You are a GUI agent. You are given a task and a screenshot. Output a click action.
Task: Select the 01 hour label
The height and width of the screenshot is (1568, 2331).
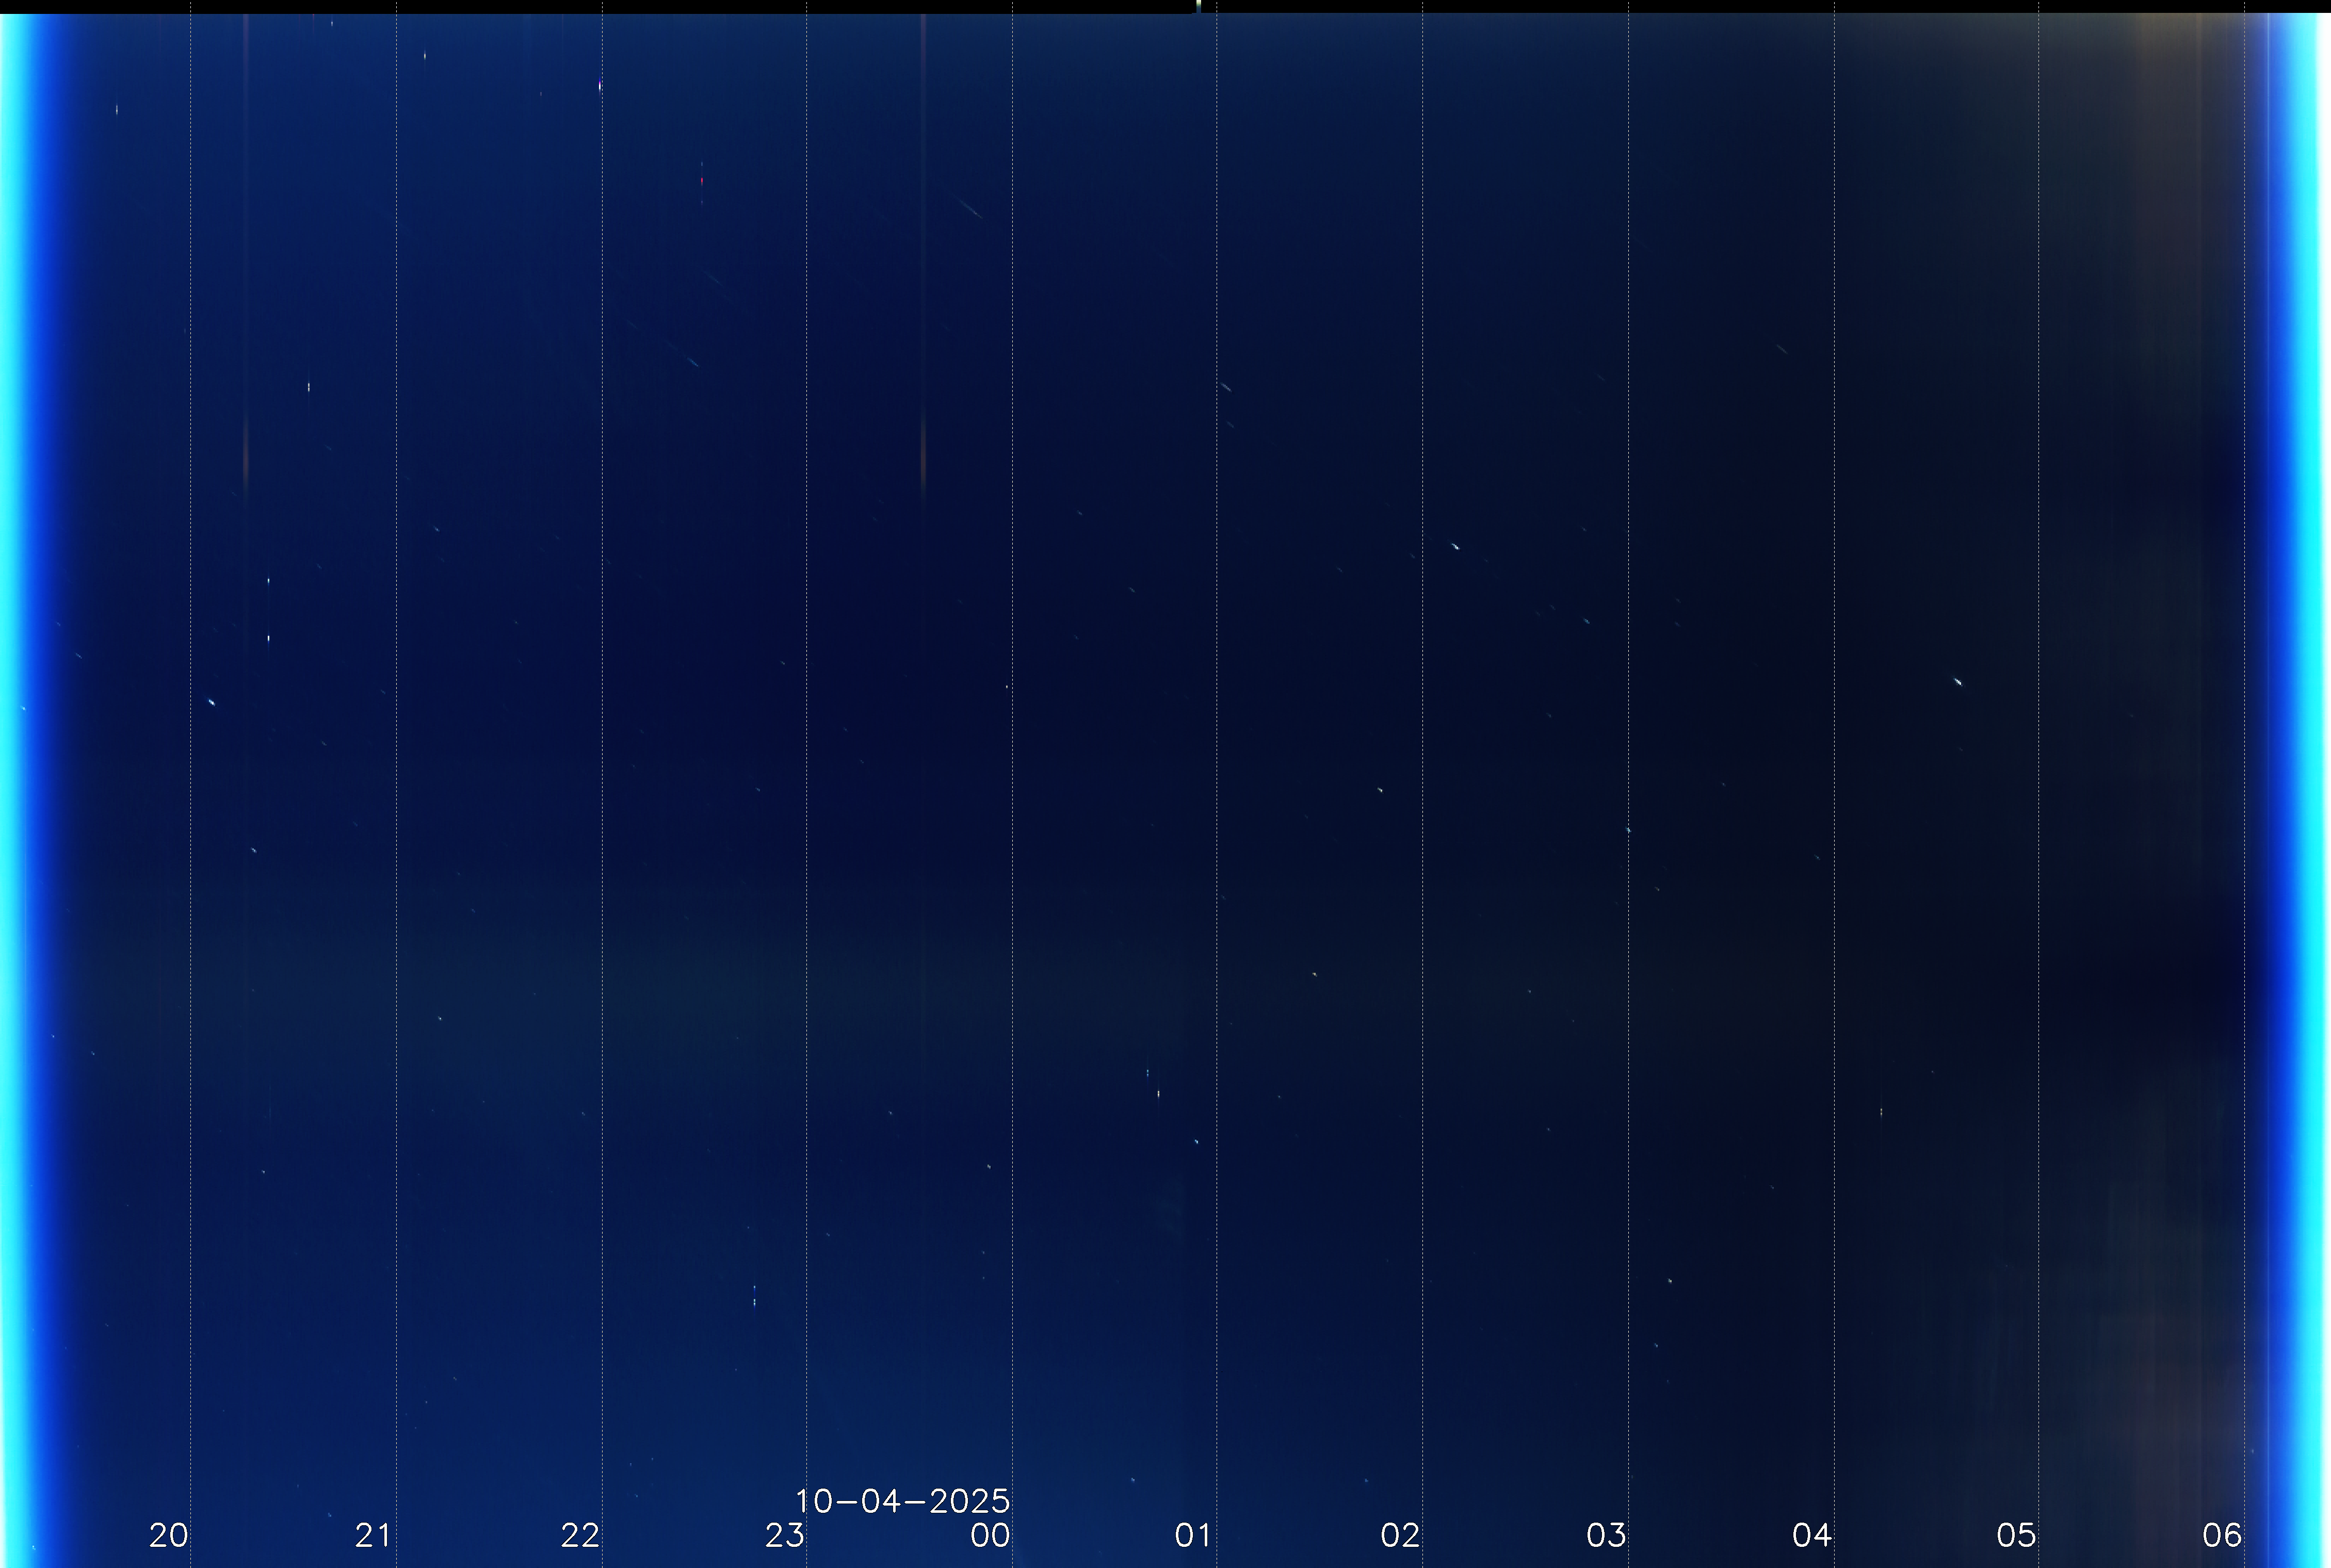(1193, 1534)
